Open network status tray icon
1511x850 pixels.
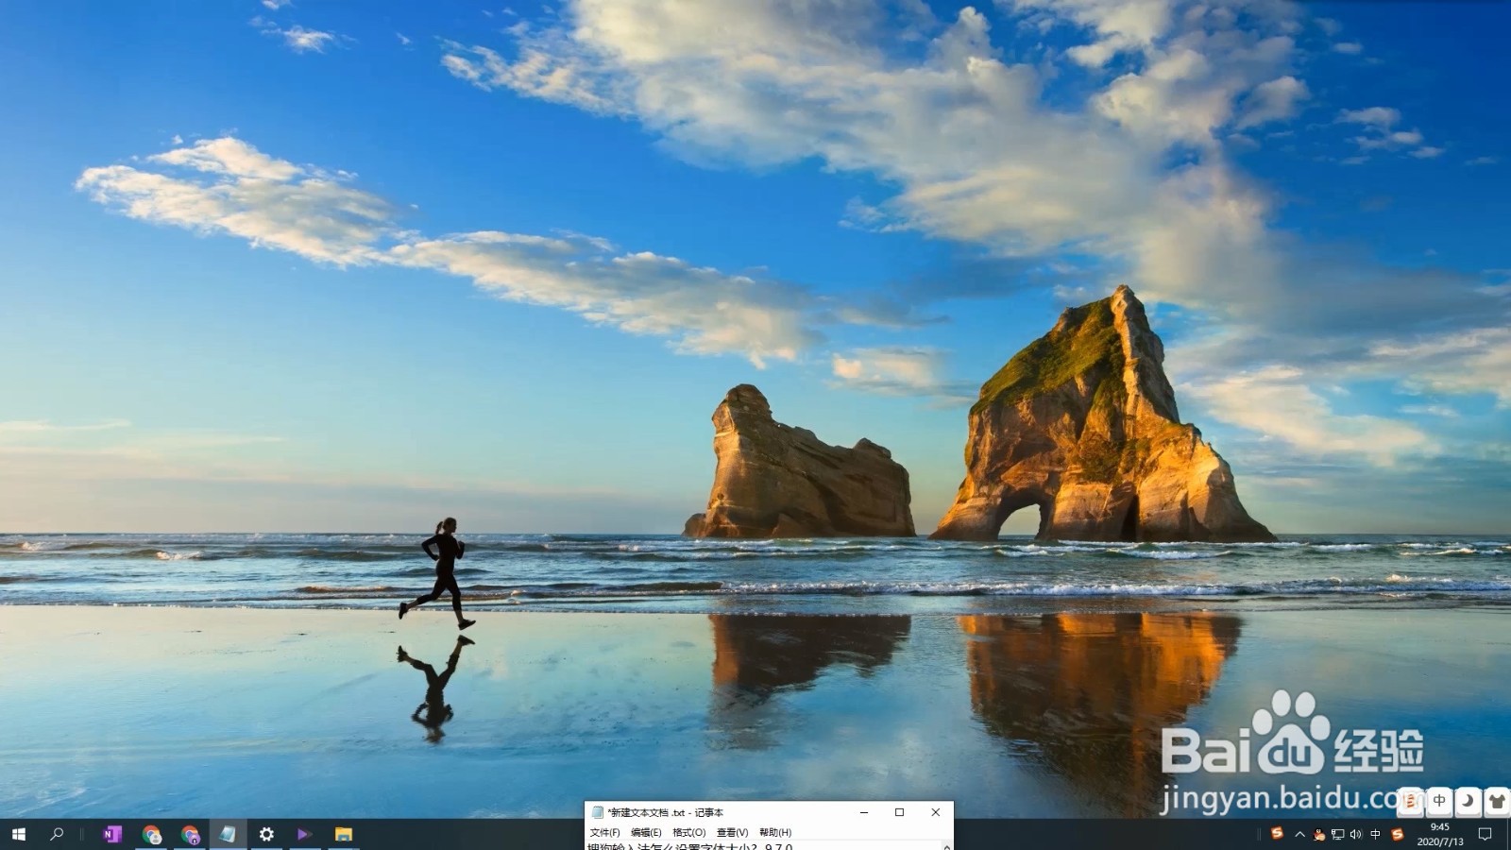coord(1338,834)
